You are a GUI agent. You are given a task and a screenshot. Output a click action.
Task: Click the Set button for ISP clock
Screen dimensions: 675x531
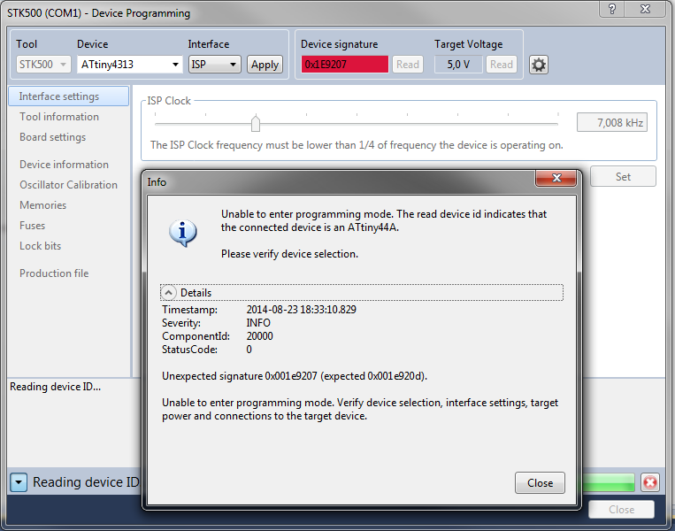pos(623,177)
